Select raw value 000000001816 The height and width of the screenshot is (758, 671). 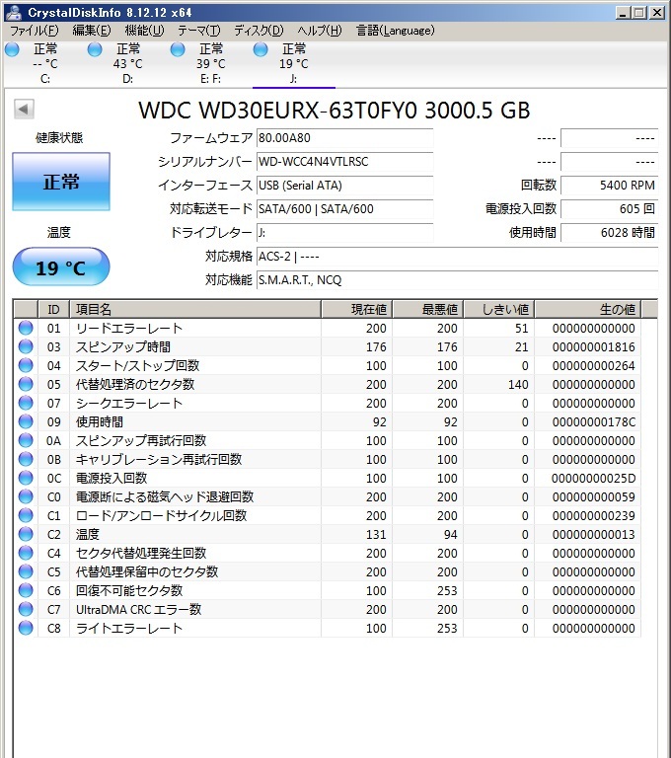pyautogui.click(x=594, y=347)
